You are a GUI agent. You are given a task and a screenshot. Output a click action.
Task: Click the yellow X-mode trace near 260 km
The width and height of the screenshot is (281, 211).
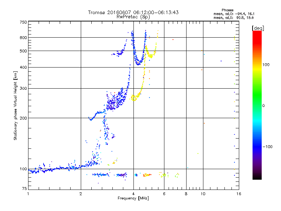(134, 98)
